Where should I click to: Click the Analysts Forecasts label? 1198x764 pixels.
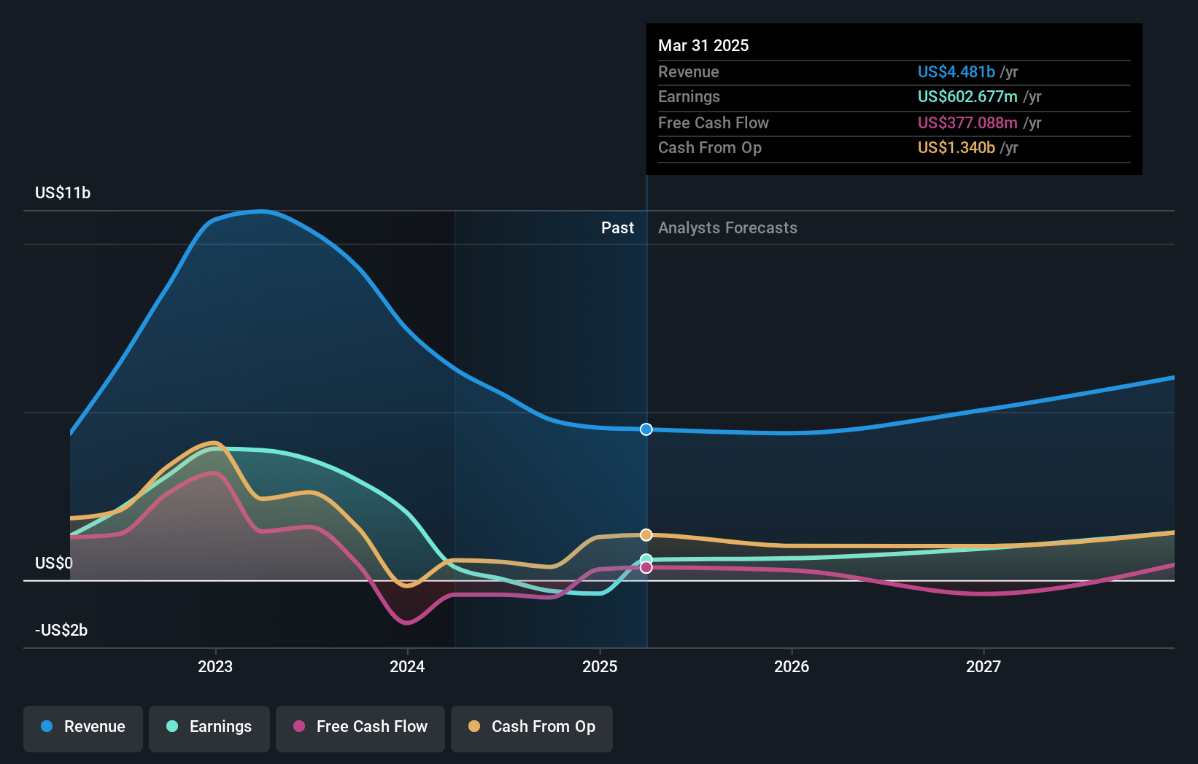[x=727, y=227]
